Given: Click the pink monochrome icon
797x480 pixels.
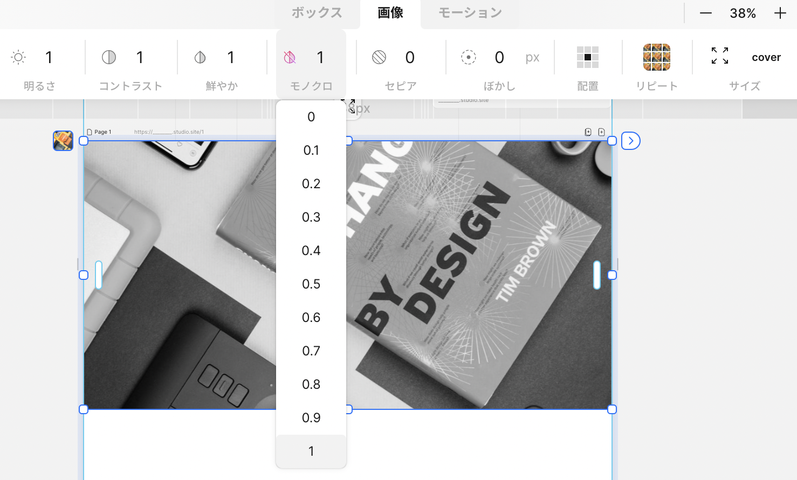Looking at the screenshot, I should [290, 57].
